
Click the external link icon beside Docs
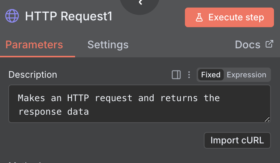pyautogui.click(x=269, y=44)
